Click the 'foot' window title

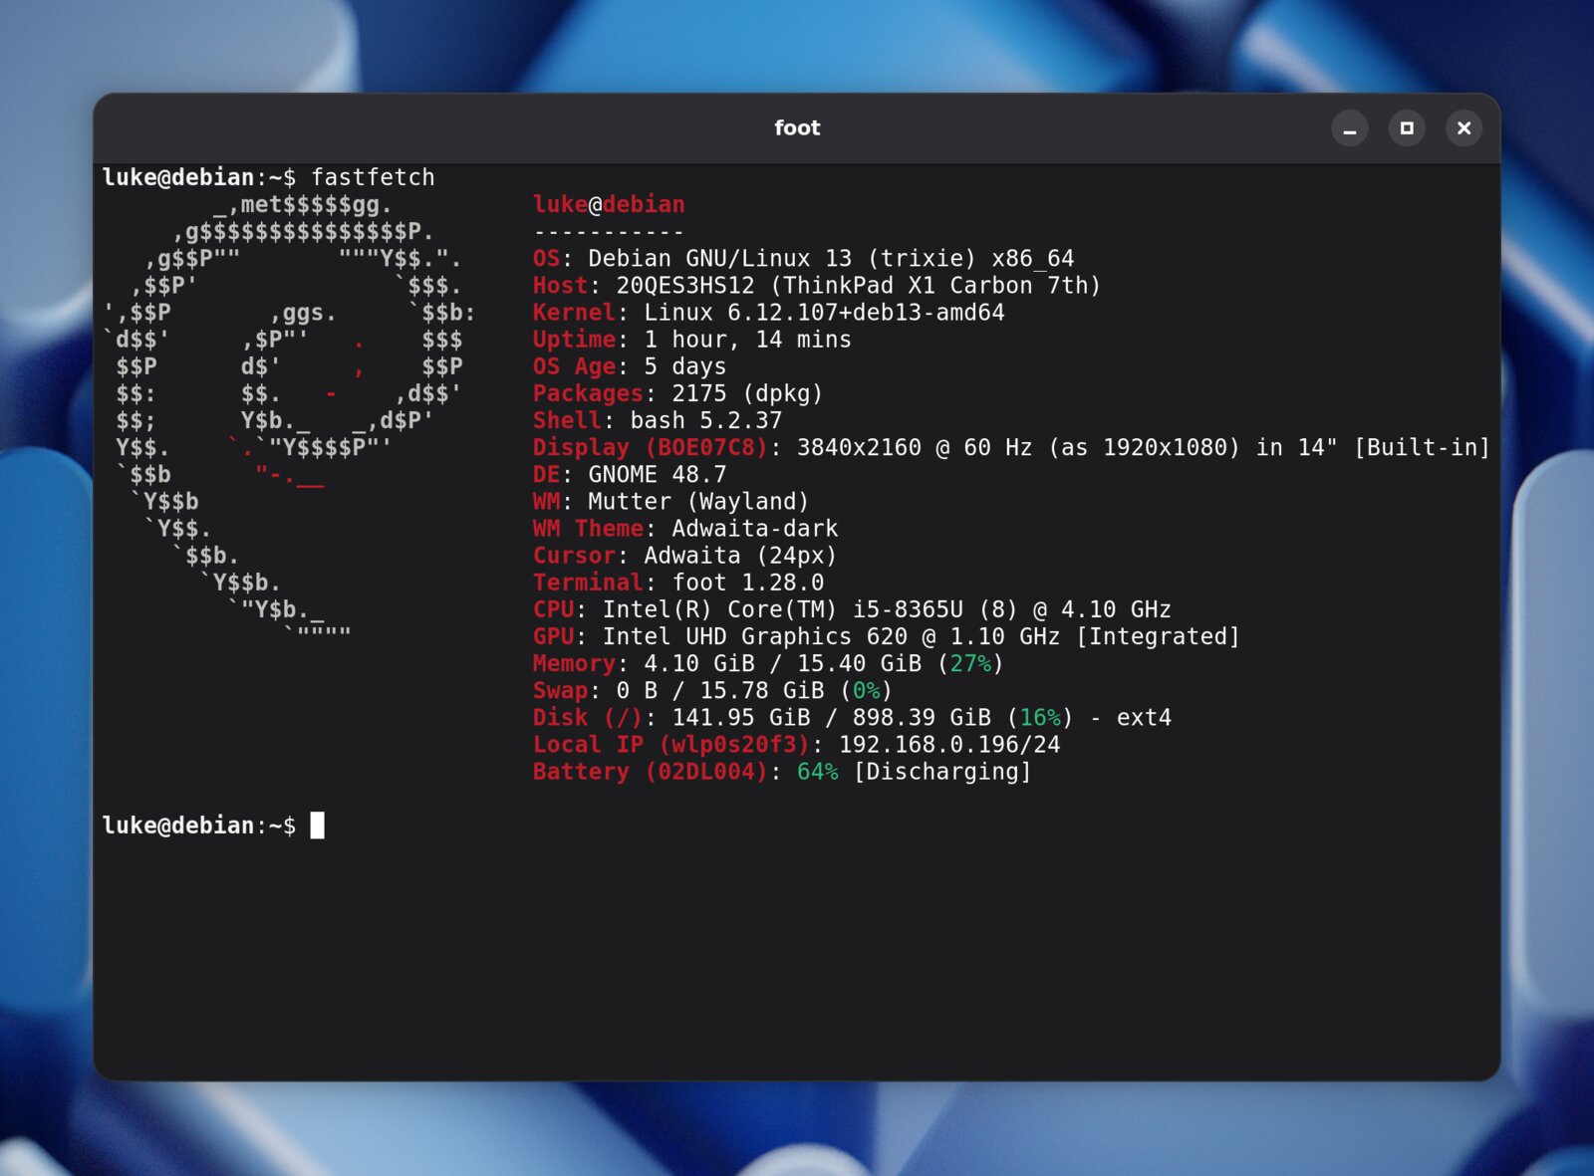[797, 127]
